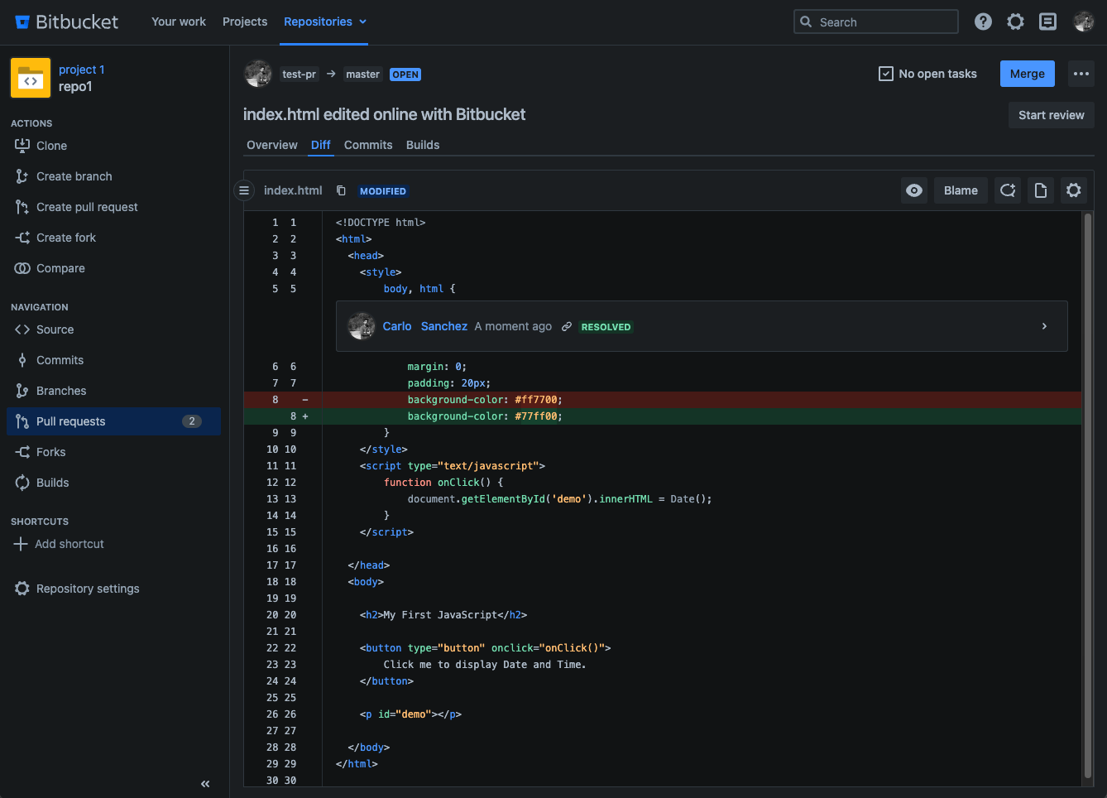
Task: Click the repo1 project avatar icon
Action: click(x=31, y=78)
